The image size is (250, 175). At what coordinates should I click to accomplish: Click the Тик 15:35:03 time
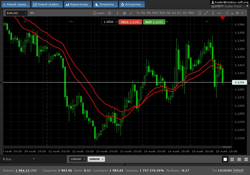click(x=225, y=170)
